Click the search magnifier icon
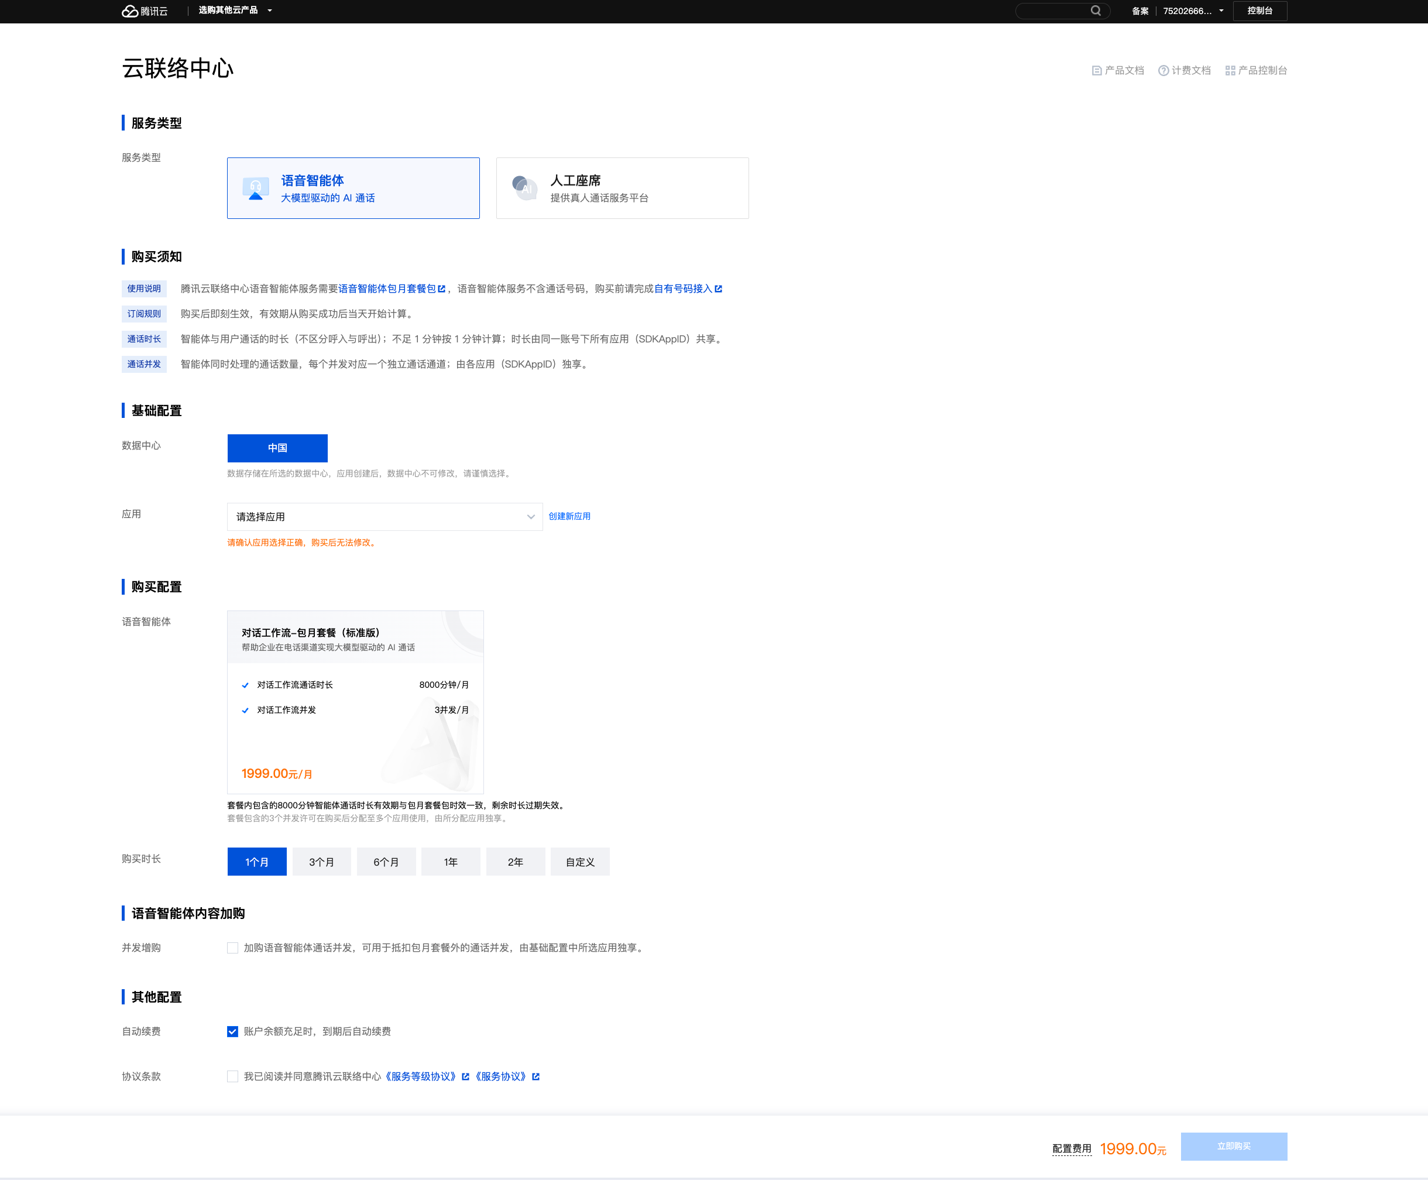 (x=1096, y=11)
